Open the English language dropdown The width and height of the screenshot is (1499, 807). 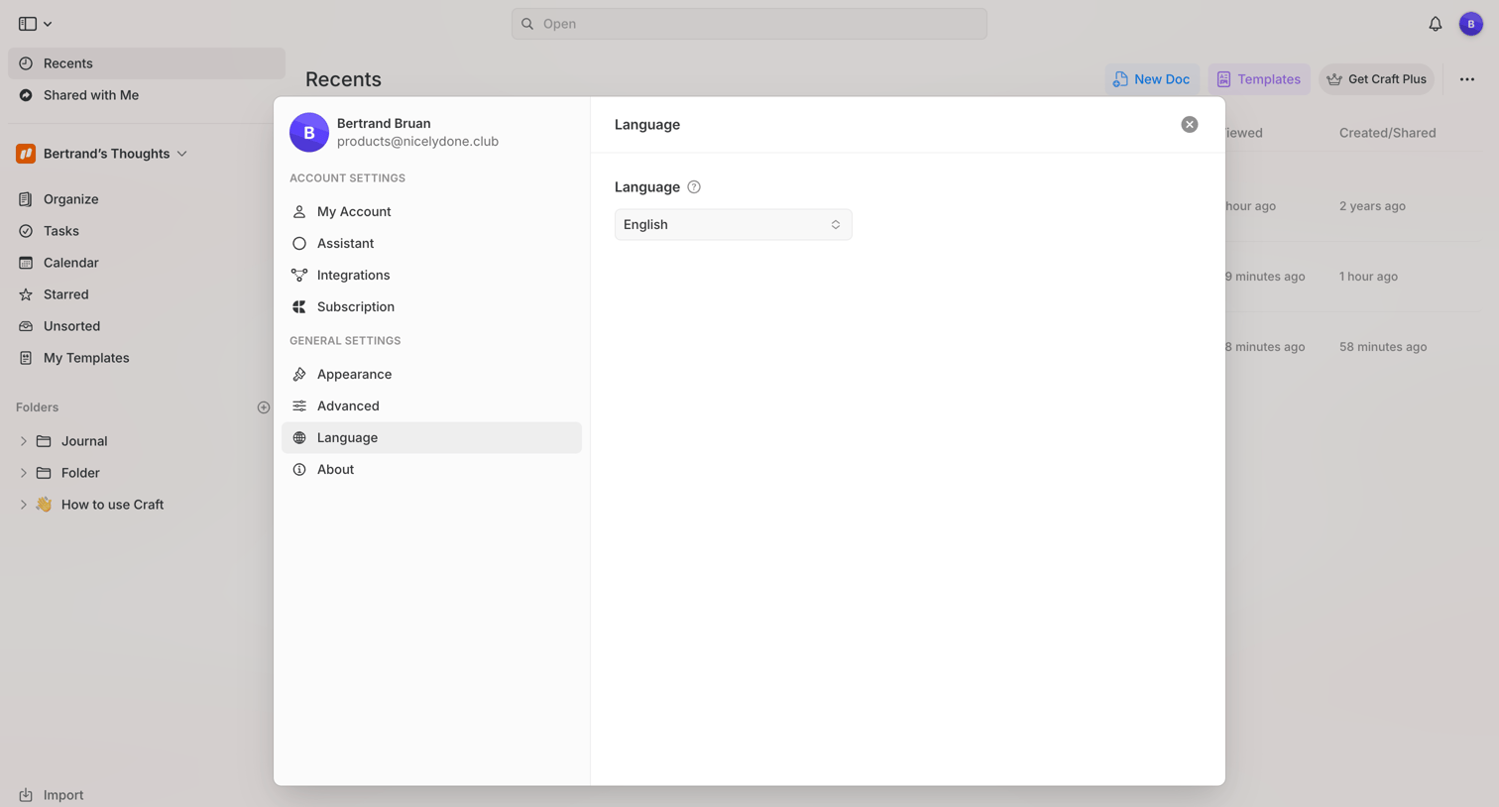point(734,224)
